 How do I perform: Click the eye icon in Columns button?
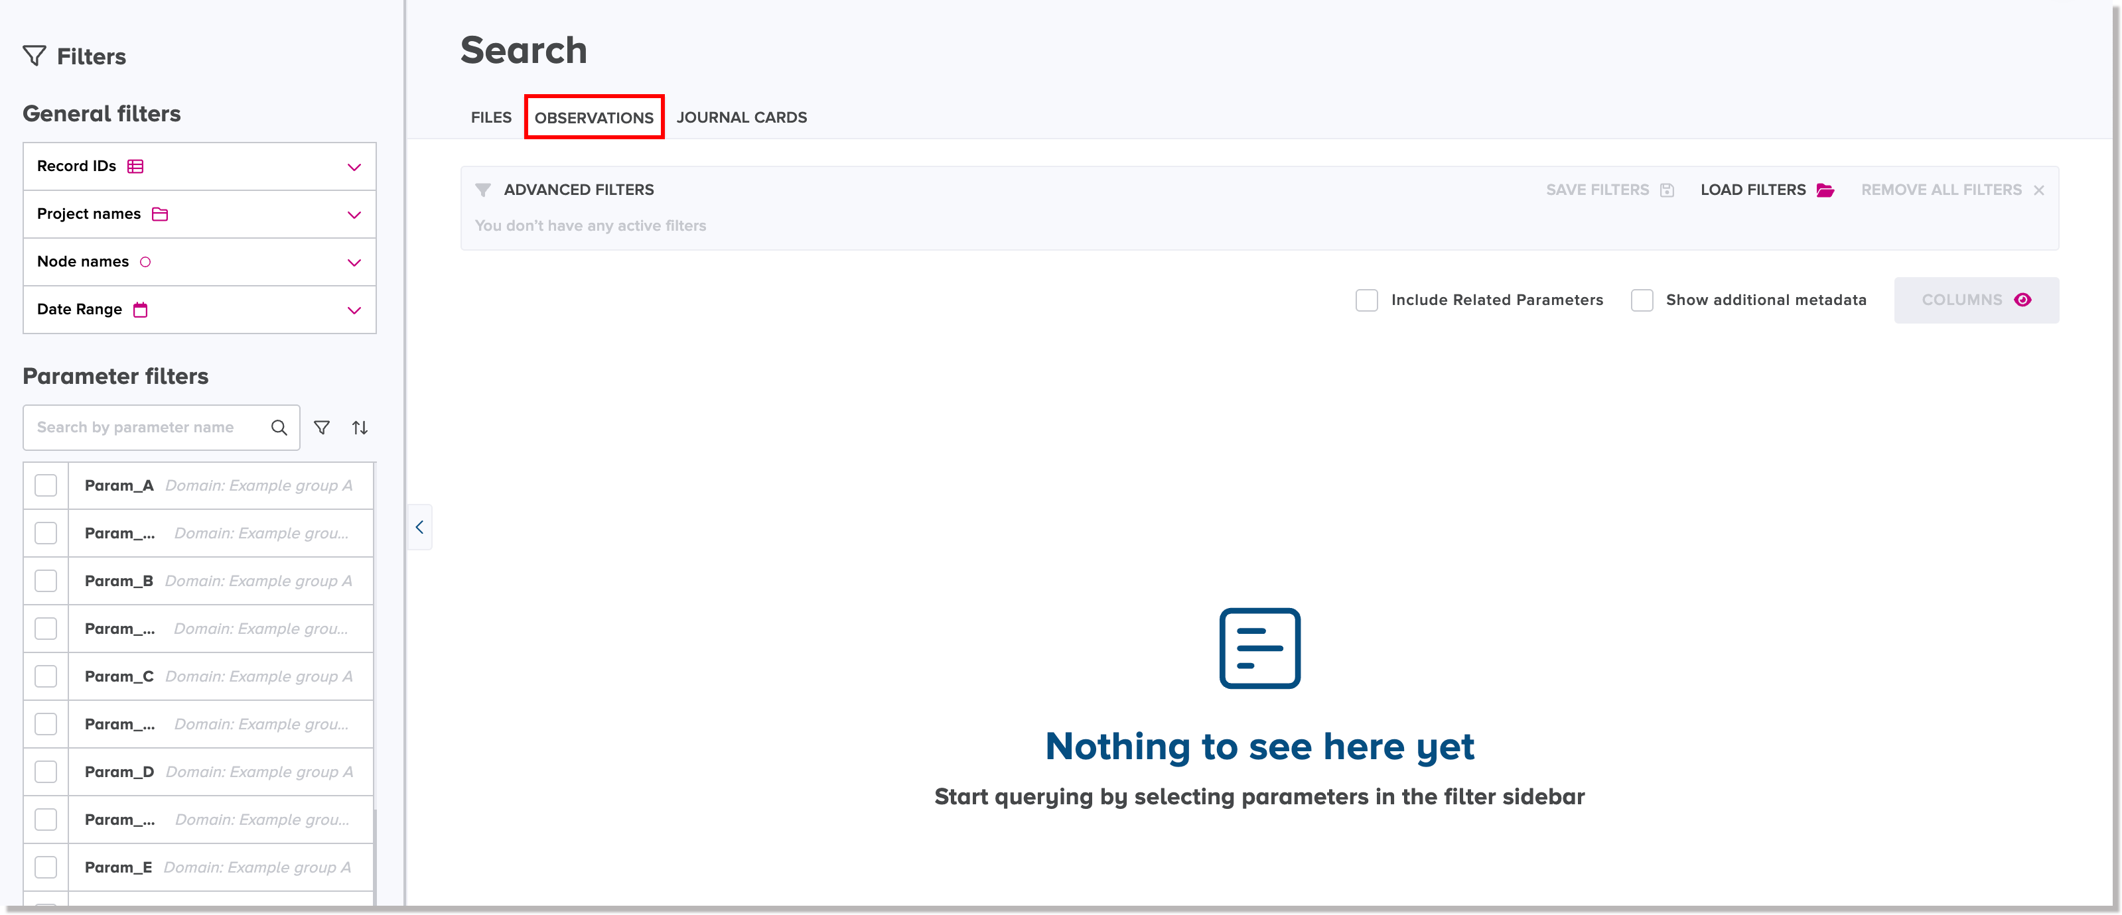[x=2022, y=300]
